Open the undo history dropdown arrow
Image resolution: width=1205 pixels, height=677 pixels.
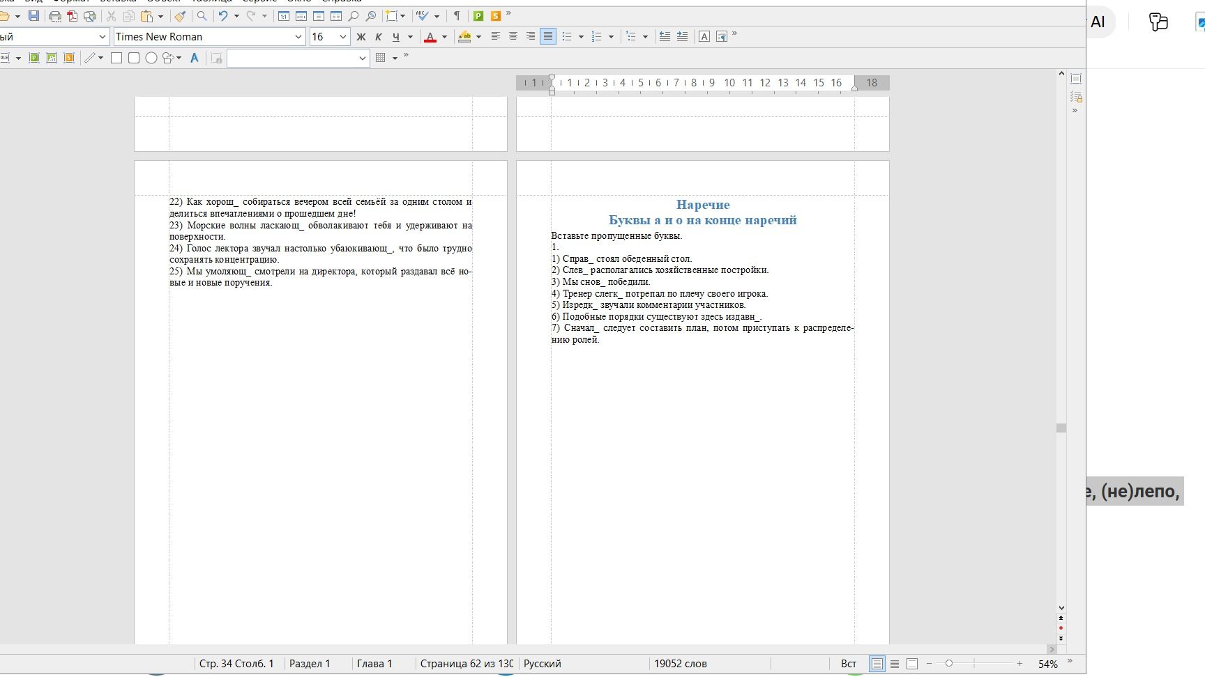(x=236, y=16)
